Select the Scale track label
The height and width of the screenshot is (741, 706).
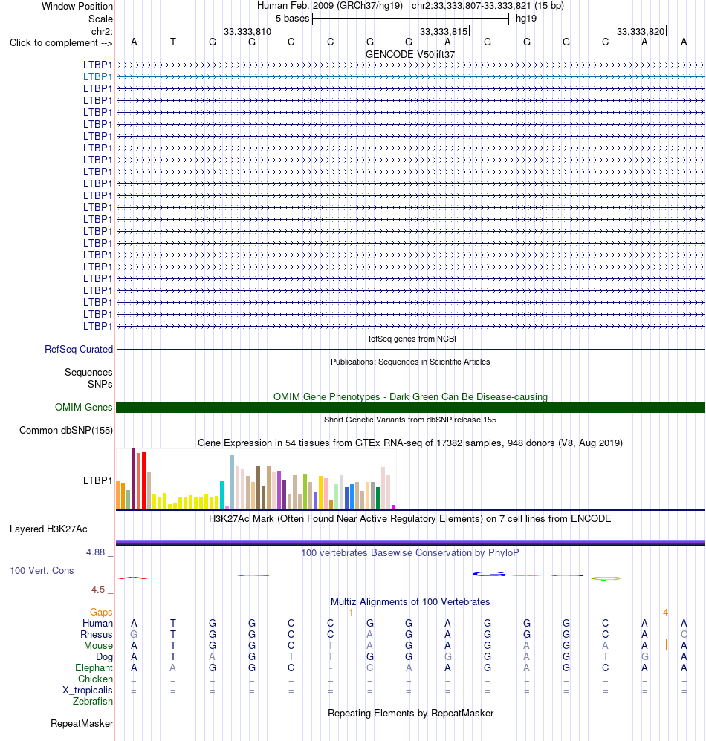point(101,19)
